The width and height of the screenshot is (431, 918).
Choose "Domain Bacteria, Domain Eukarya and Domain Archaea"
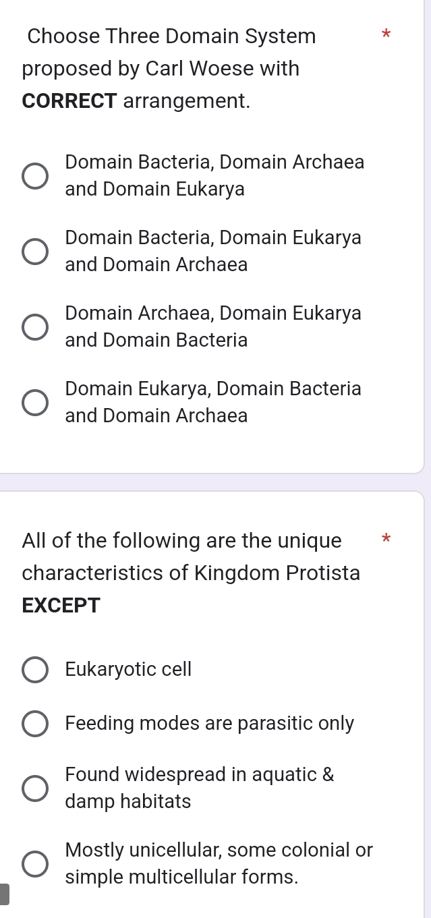point(33,251)
